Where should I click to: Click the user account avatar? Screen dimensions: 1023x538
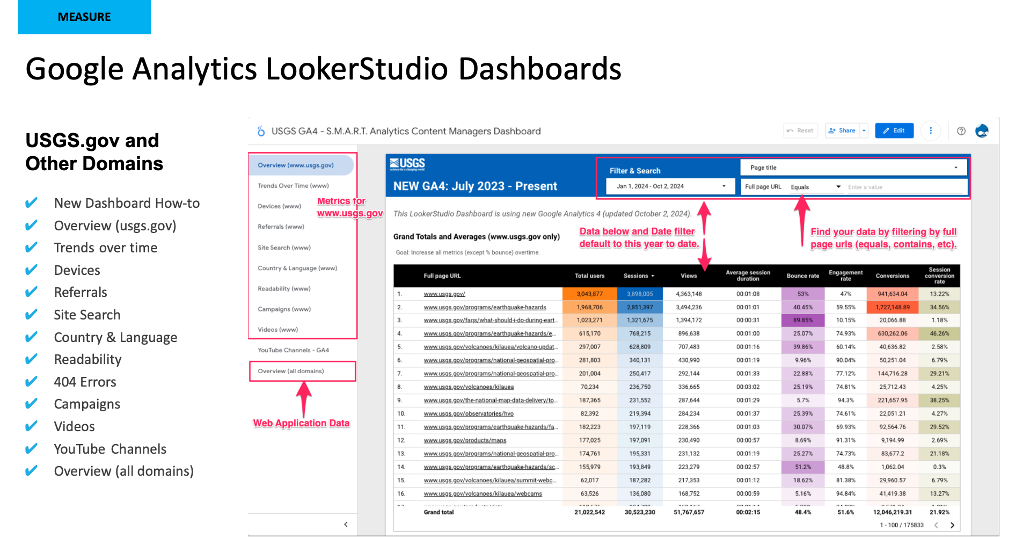(x=982, y=130)
